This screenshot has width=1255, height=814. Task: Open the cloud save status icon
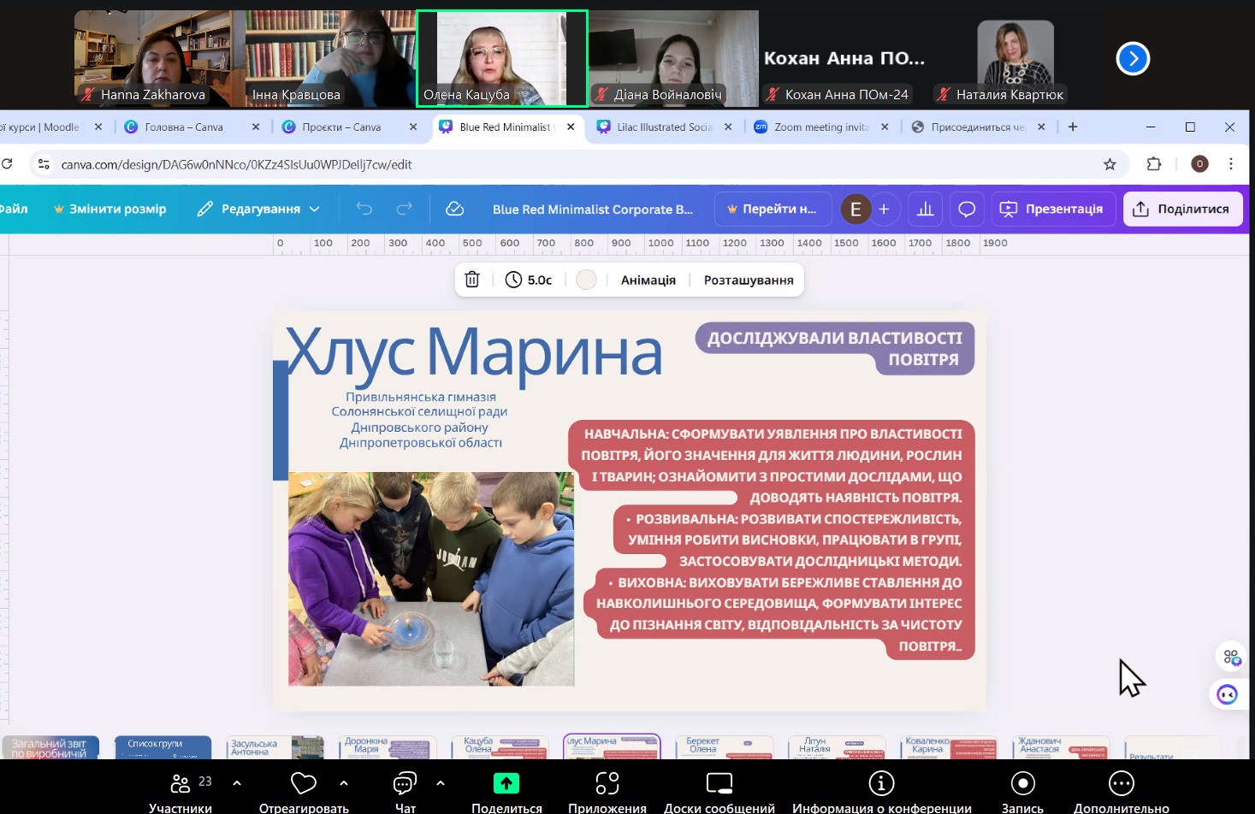[455, 209]
